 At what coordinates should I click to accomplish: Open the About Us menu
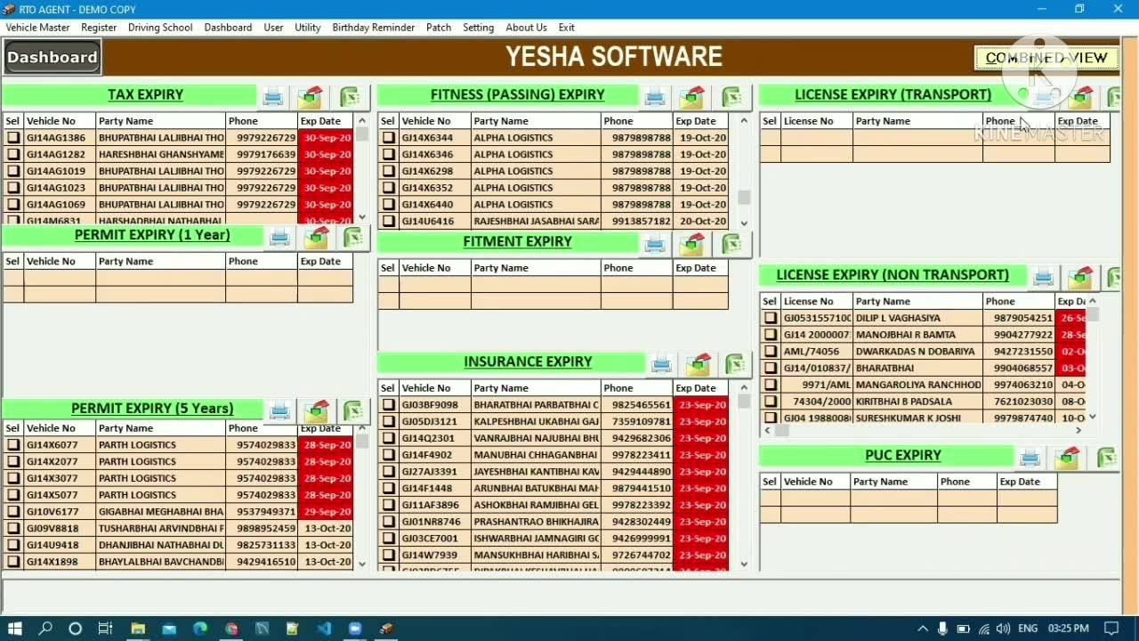(527, 28)
